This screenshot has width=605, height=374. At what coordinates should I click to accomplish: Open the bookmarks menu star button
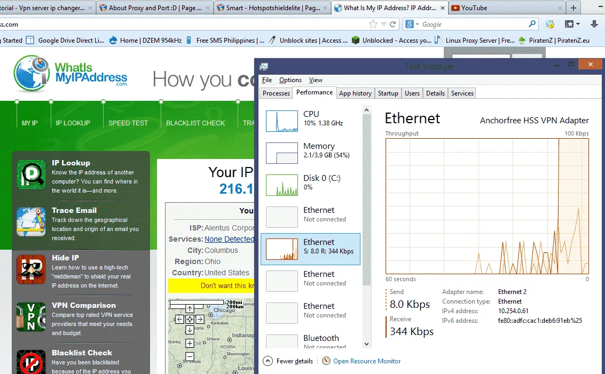569,24
